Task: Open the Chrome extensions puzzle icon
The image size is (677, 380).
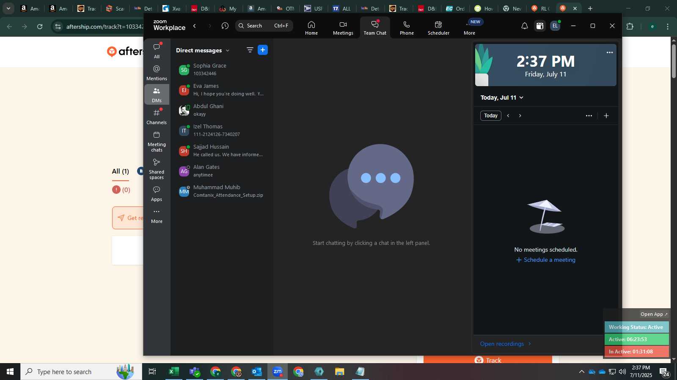Action: pyautogui.click(x=630, y=27)
